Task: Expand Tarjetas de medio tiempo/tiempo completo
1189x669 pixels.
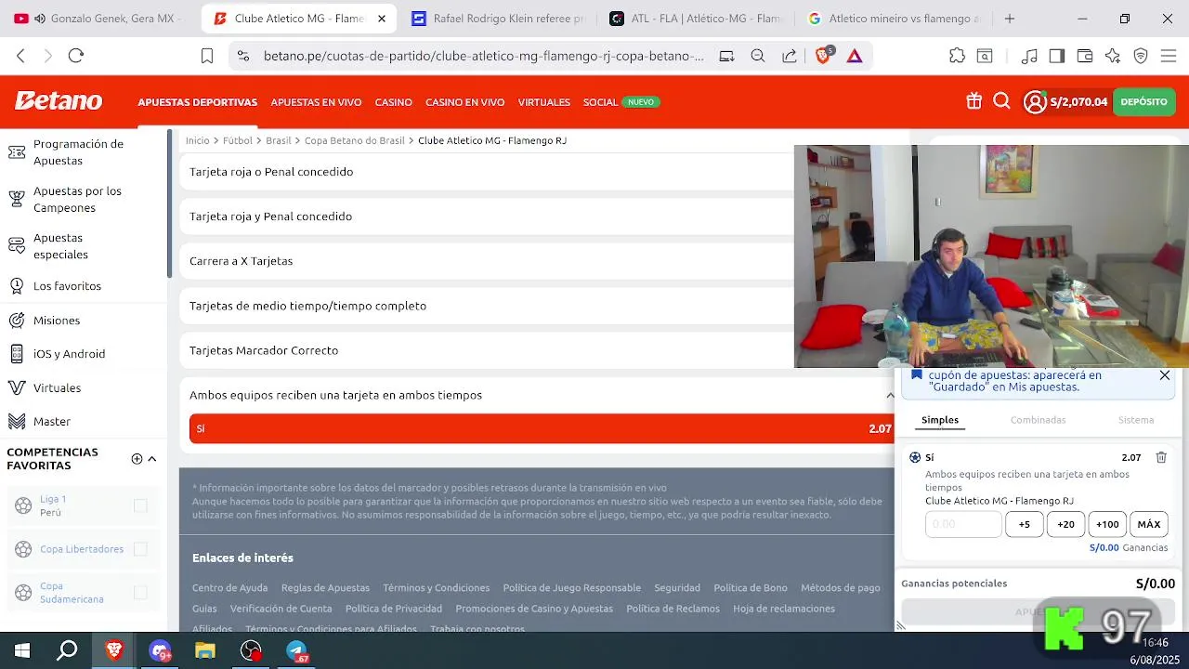Action: coord(487,306)
